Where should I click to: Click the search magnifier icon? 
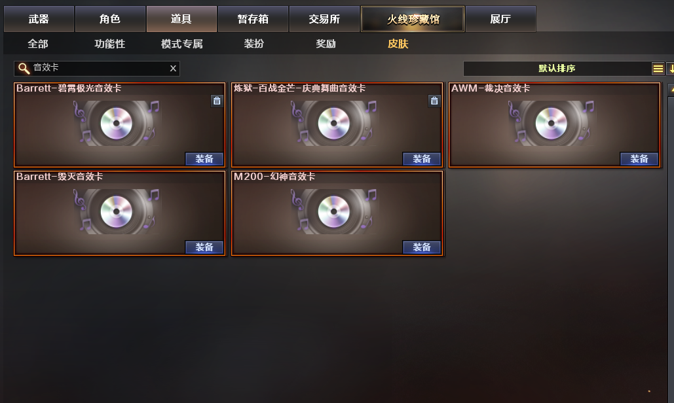click(24, 68)
